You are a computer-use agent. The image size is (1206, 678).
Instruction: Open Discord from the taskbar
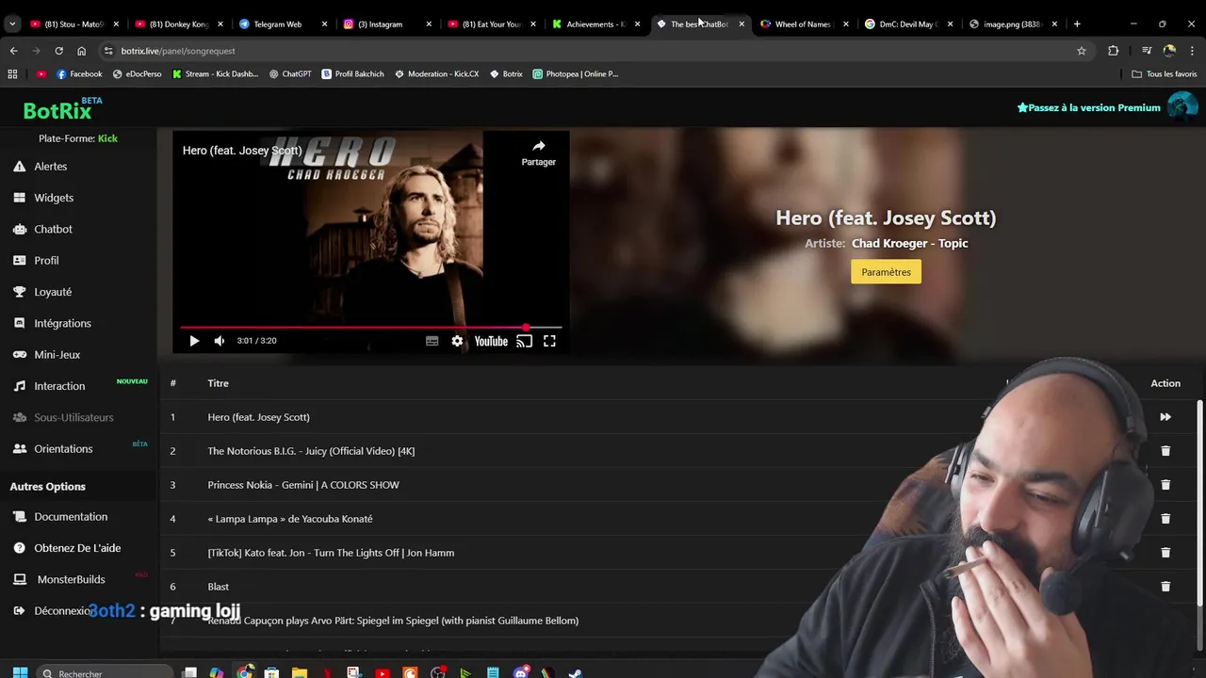click(521, 673)
